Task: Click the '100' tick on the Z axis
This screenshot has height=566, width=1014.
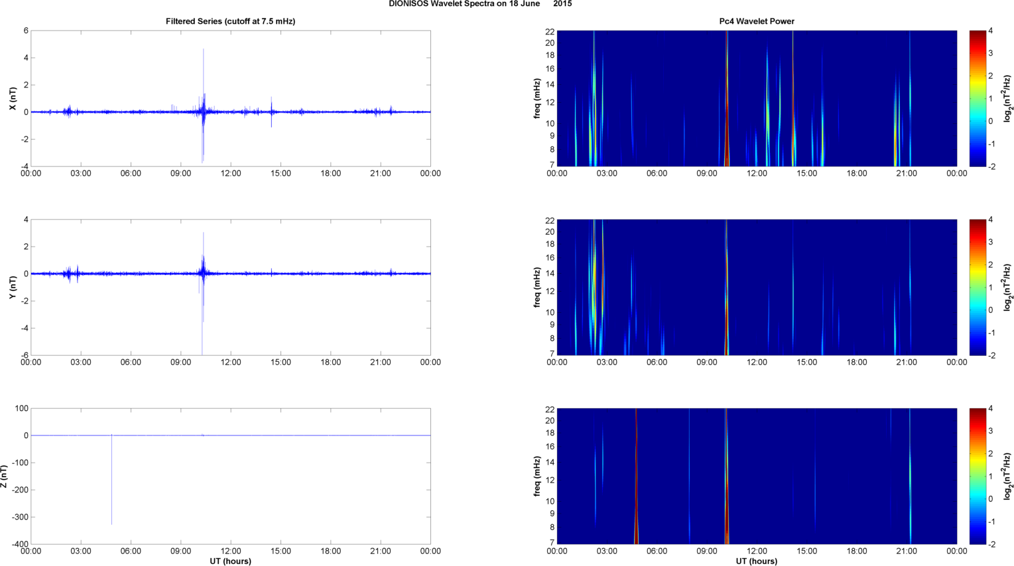Action: point(21,408)
